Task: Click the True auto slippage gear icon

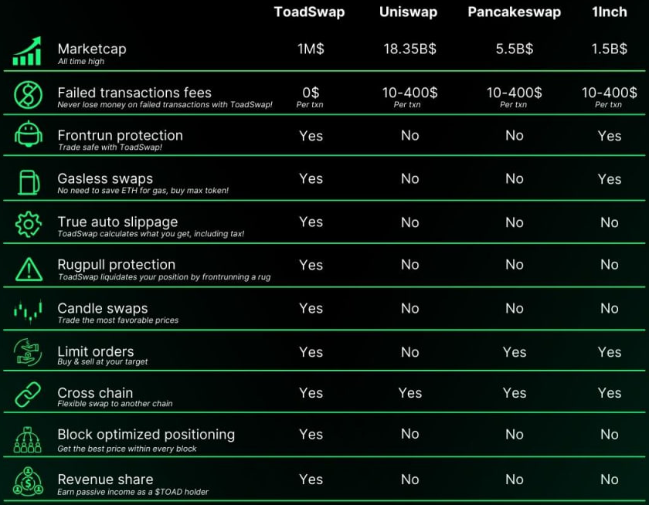Action: pyautogui.click(x=28, y=225)
